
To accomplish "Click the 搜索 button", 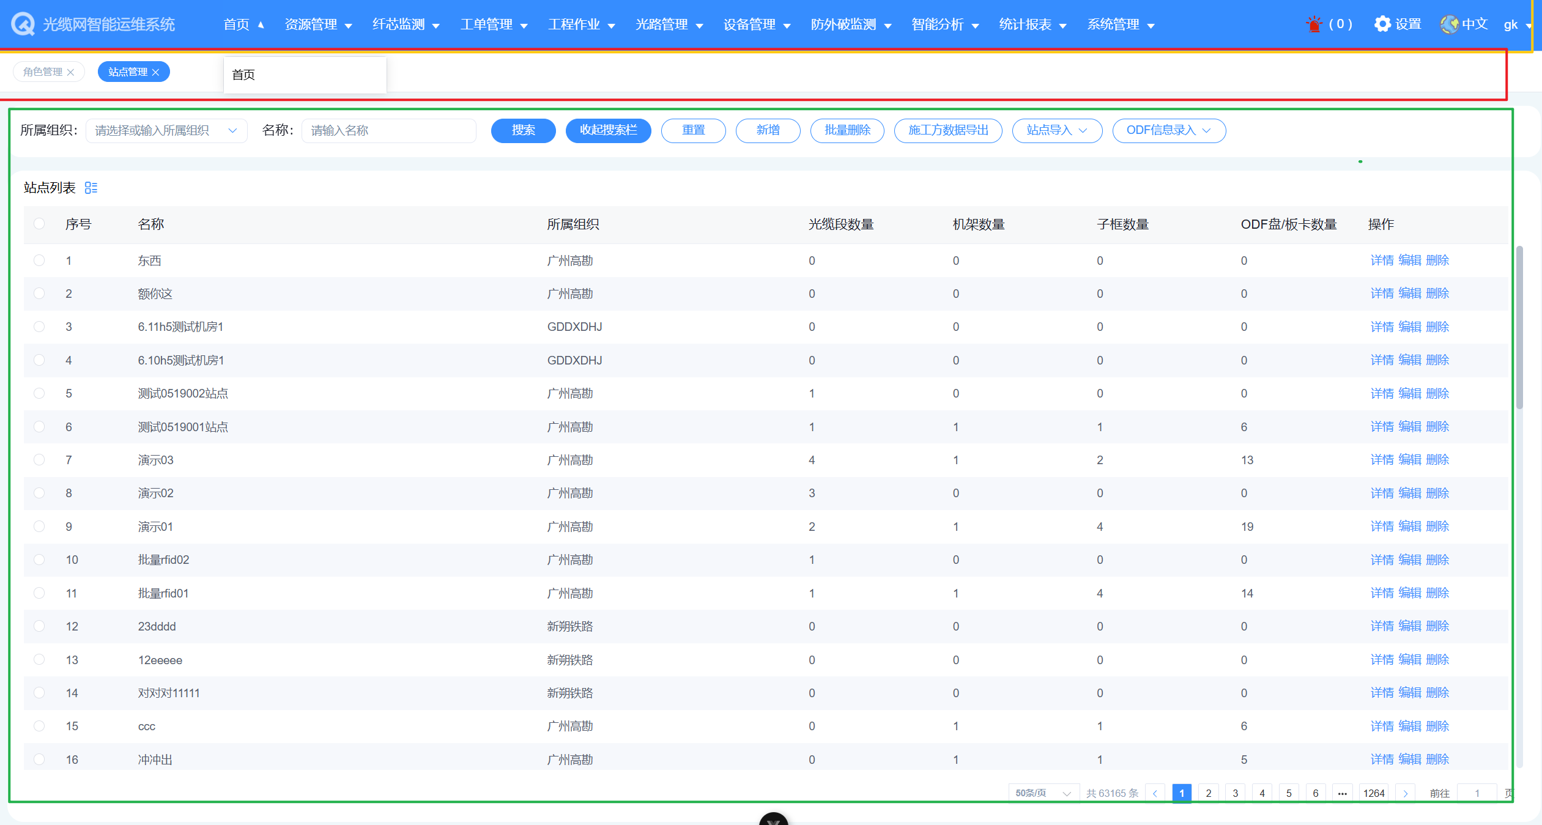I will point(523,131).
